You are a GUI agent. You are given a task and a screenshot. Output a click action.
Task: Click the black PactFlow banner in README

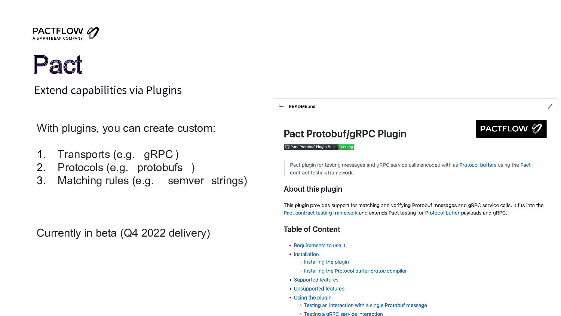(511, 129)
